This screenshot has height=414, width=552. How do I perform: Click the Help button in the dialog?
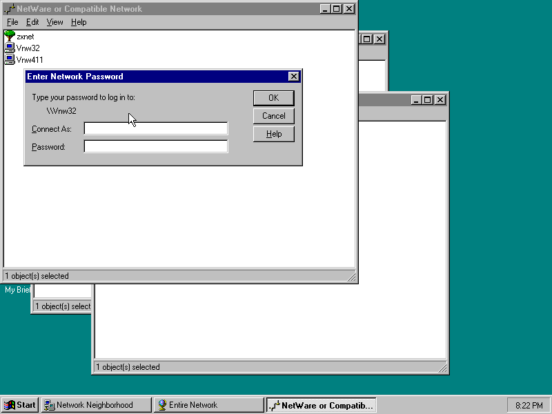[273, 134]
